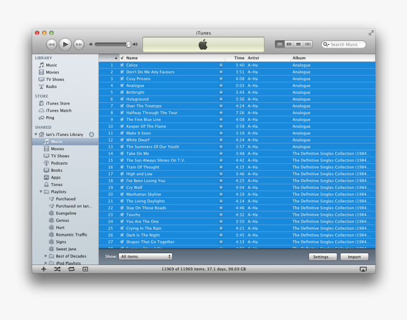Switch to Cover Flow view
Viewport: 407px width, 320px height.
point(307,44)
